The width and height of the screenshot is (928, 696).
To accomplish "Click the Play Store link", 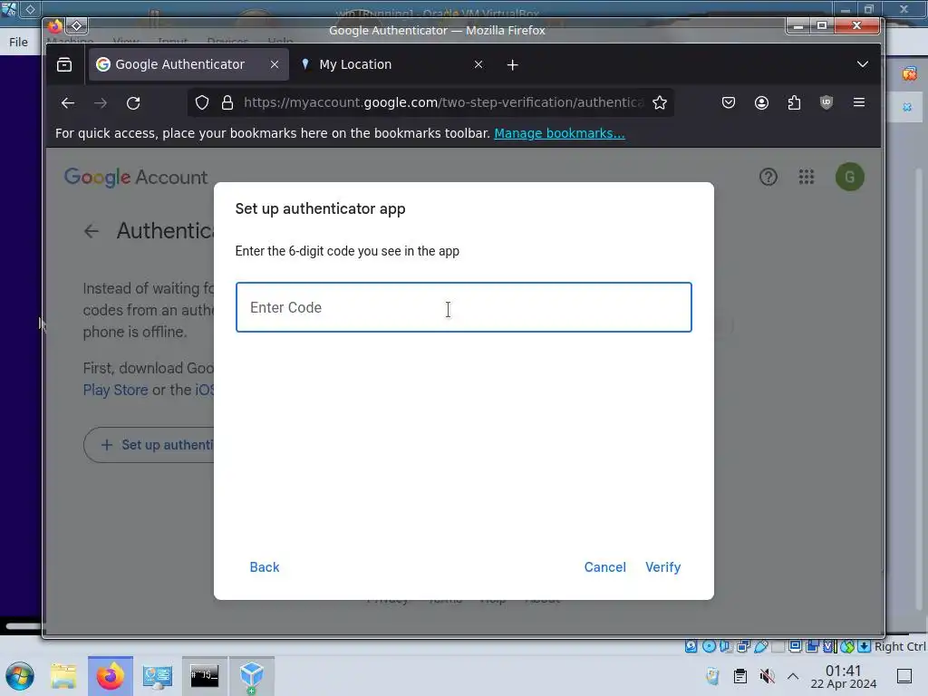I will pos(115,390).
